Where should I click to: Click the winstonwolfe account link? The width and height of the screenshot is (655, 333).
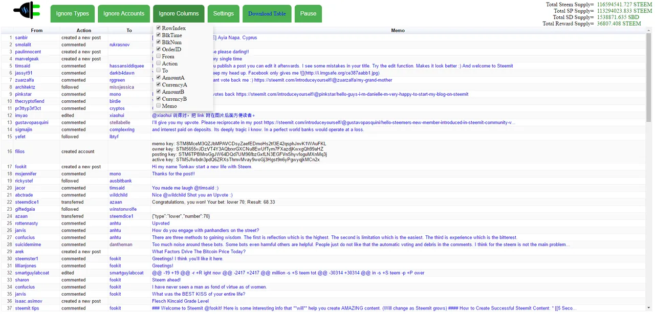(x=123, y=209)
